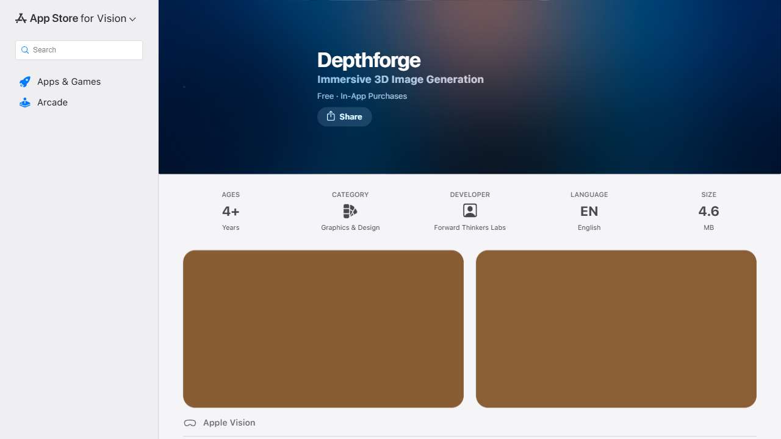Click the 4+ age rating badge

(x=231, y=212)
